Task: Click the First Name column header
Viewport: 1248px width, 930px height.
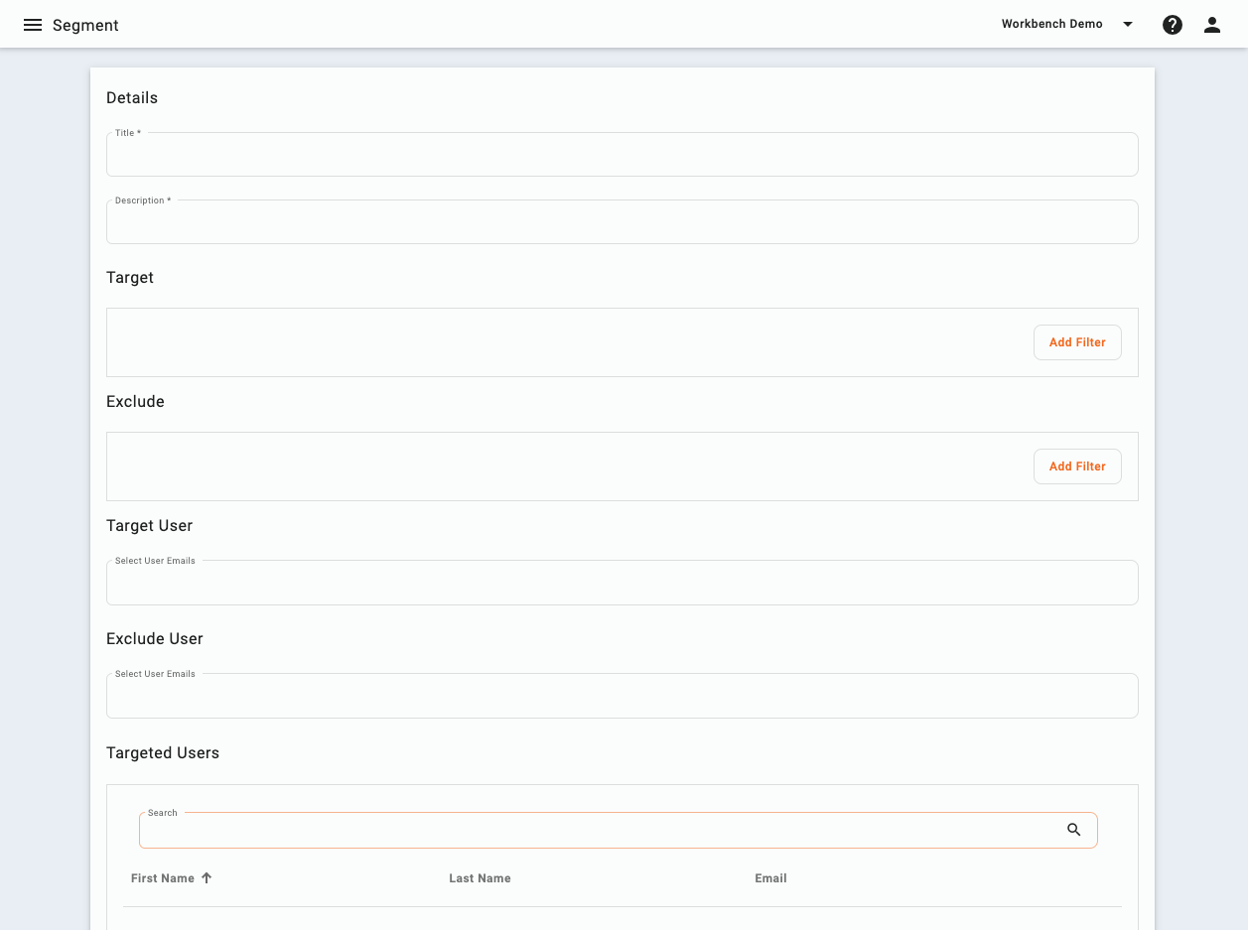Action: (163, 877)
